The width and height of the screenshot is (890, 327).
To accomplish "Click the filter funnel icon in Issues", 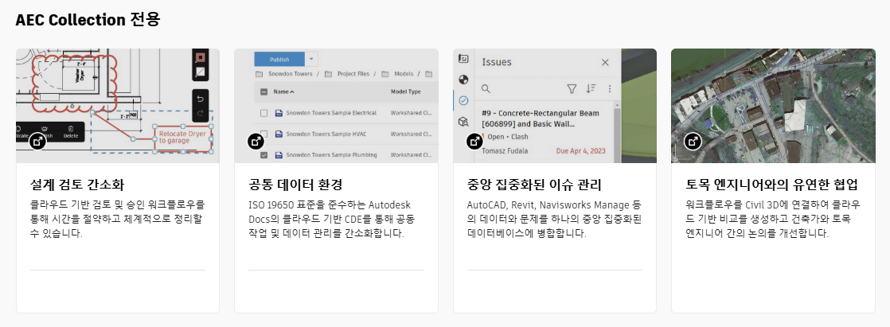I will 572,88.
